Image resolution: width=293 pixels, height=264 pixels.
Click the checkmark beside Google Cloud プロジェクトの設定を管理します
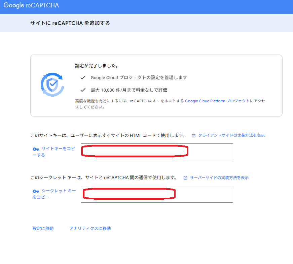83,77
